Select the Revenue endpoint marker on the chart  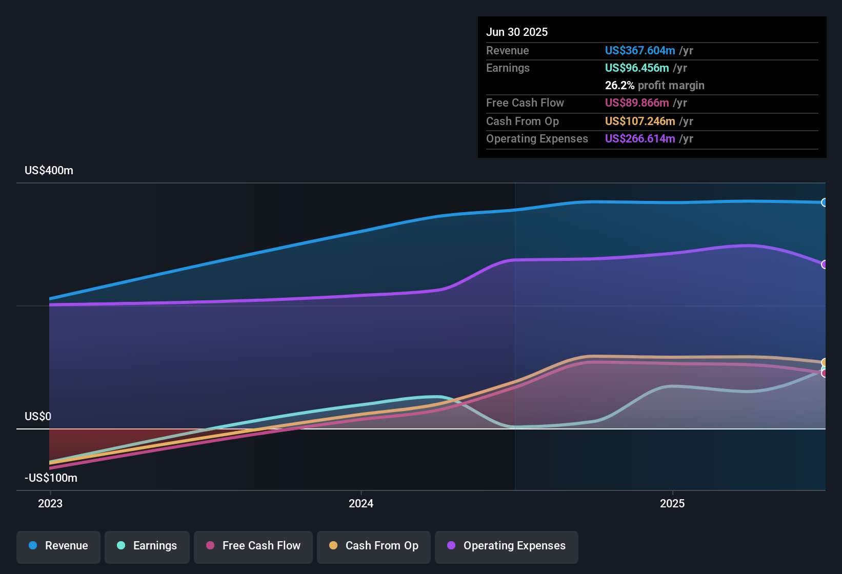pyautogui.click(x=825, y=202)
